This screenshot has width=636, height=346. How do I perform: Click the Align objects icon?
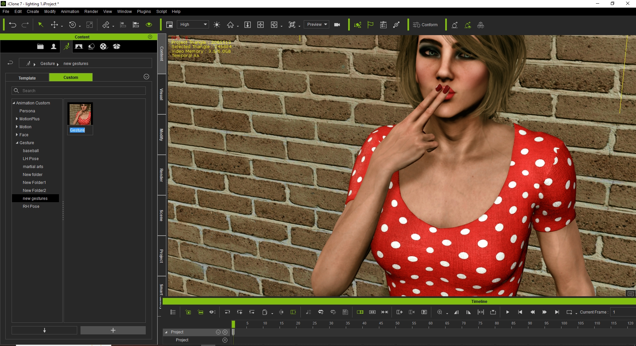(x=123, y=25)
